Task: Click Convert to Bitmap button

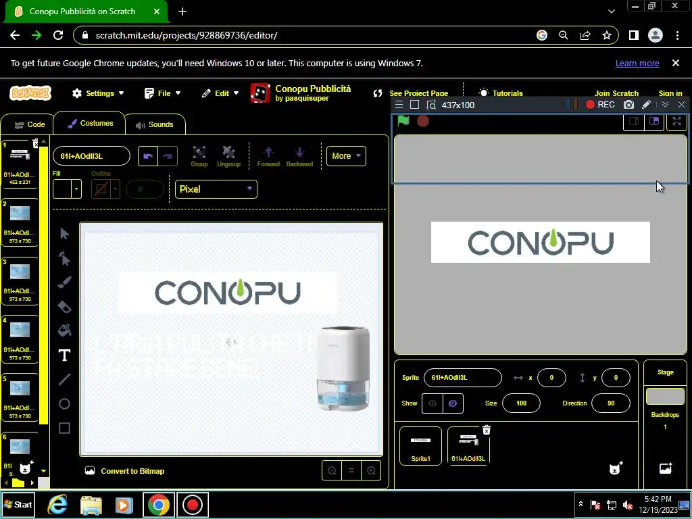Action: pos(124,471)
